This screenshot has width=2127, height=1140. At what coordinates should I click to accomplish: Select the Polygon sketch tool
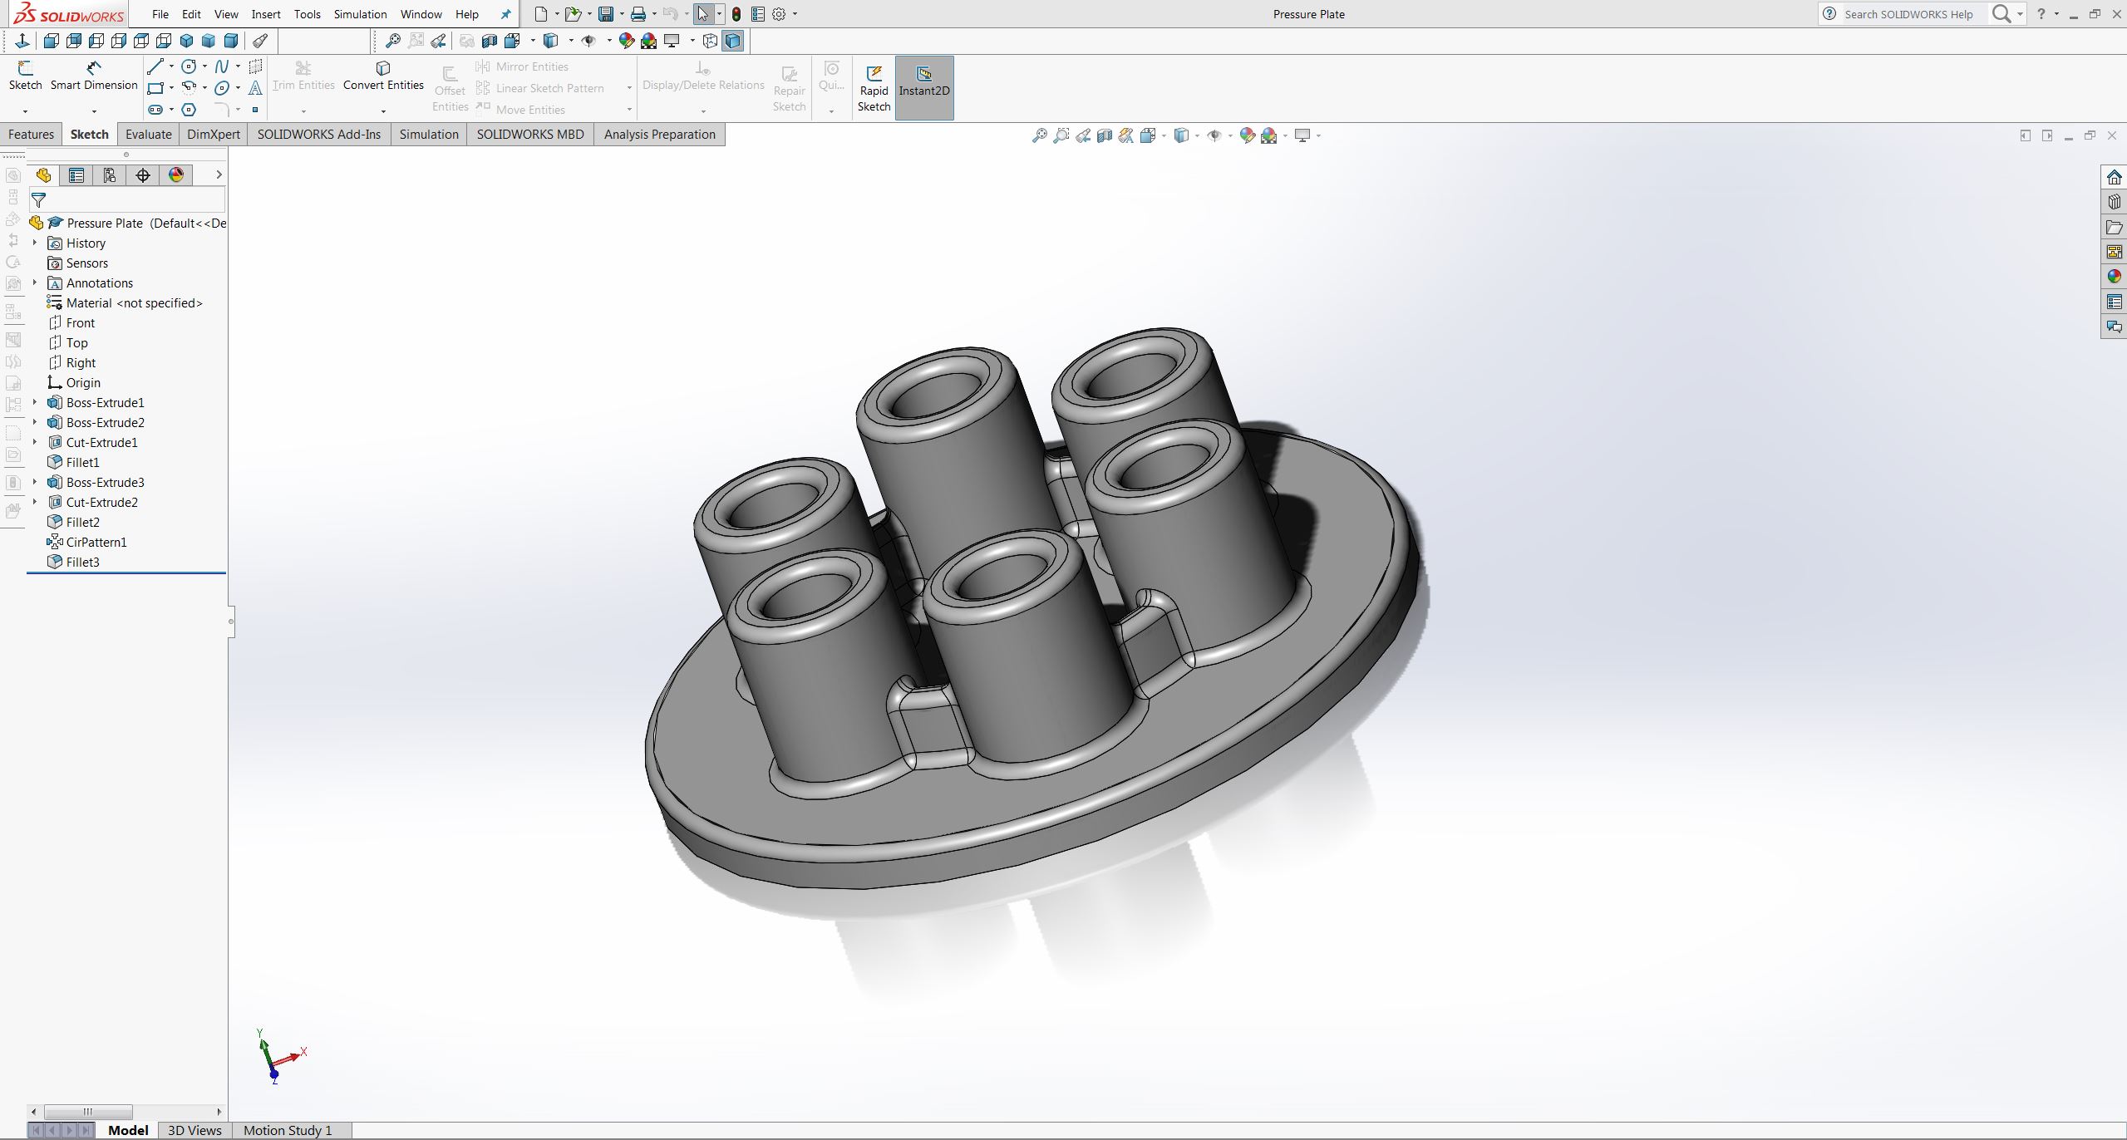190,110
